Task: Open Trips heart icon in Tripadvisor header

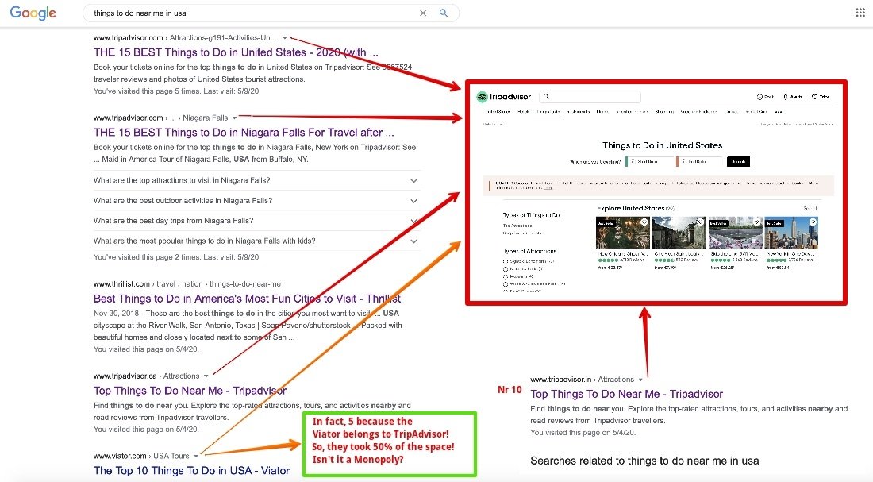Action: click(x=815, y=97)
